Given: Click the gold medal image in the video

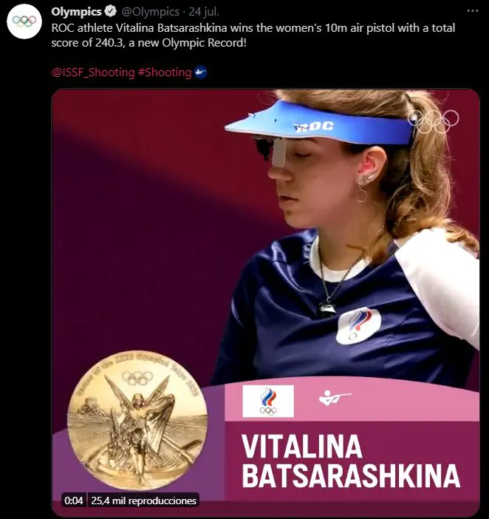Looking at the screenshot, I should point(137,421).
